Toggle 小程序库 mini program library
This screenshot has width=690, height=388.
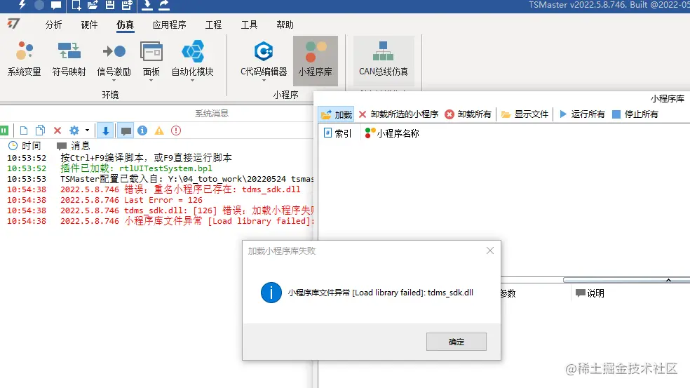316,60
